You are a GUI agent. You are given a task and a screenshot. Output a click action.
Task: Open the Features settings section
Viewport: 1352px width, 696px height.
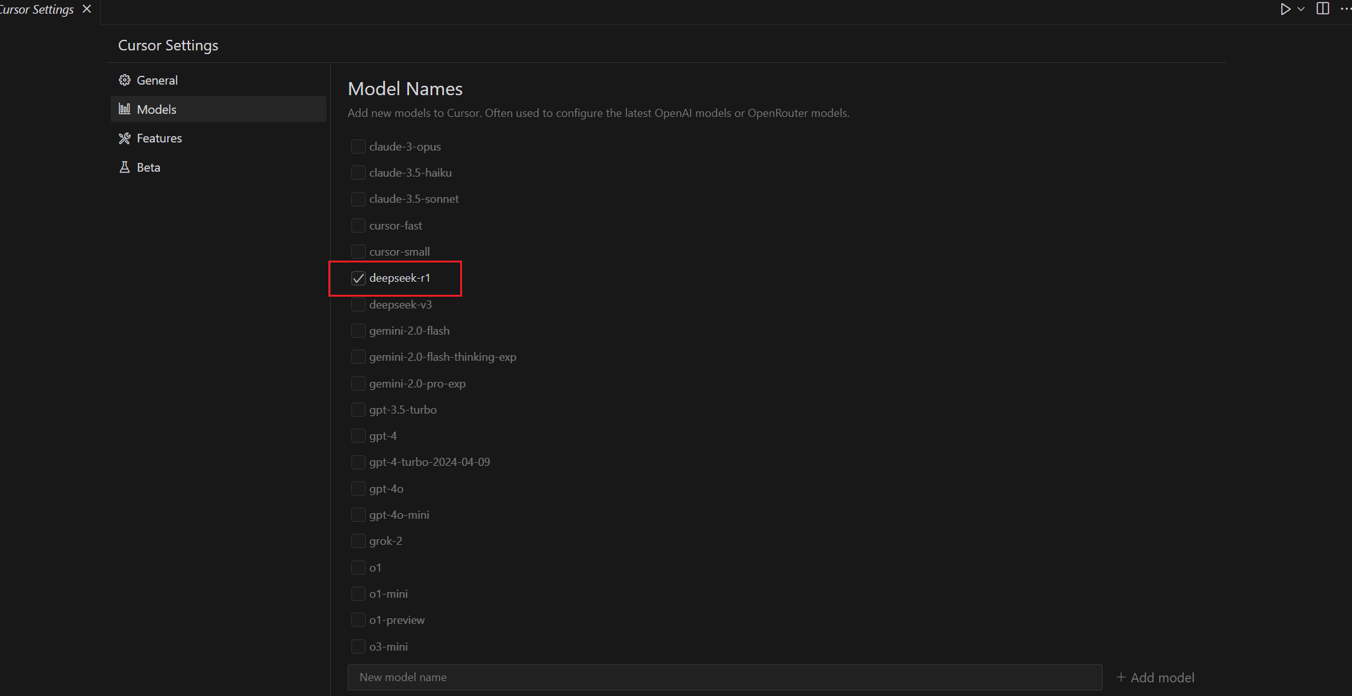coord(218,138)
